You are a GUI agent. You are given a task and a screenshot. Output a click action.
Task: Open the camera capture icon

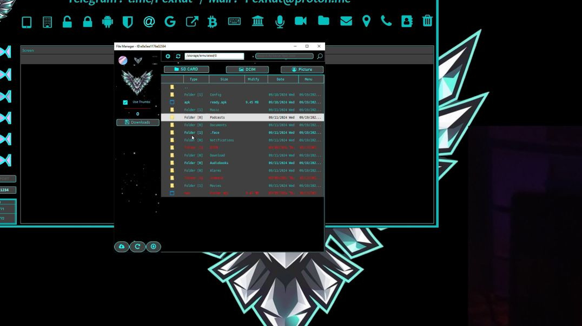pyautogui.click(x=301, y=22)
